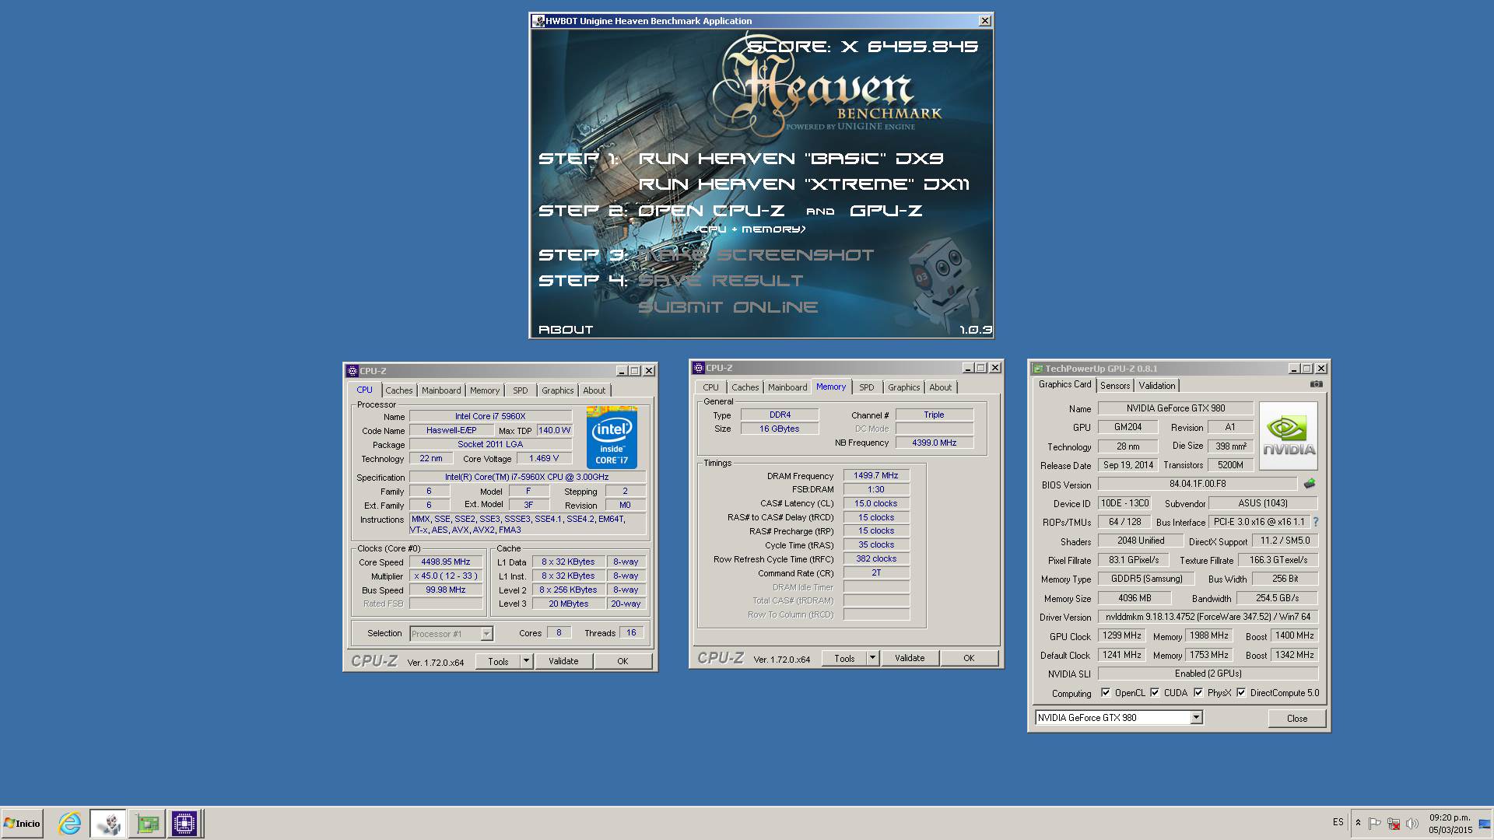The width and height of the screenshot is (1494, 840).
Task: Show hidden tray icons arrow
Action: click(1358, 823)
